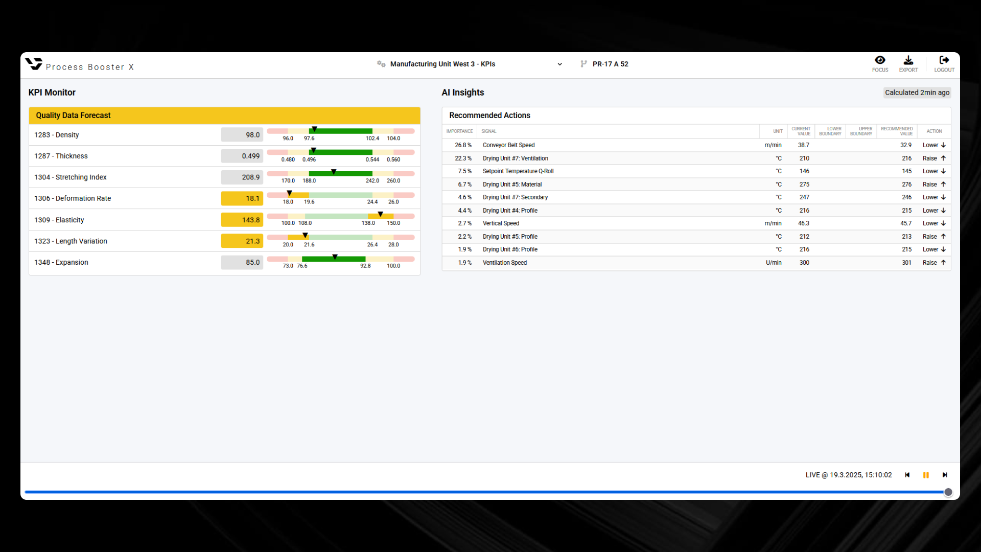This screenshot has width=981, height=552.
Task: Click the Export download icon
Action: tap(908, 60)
